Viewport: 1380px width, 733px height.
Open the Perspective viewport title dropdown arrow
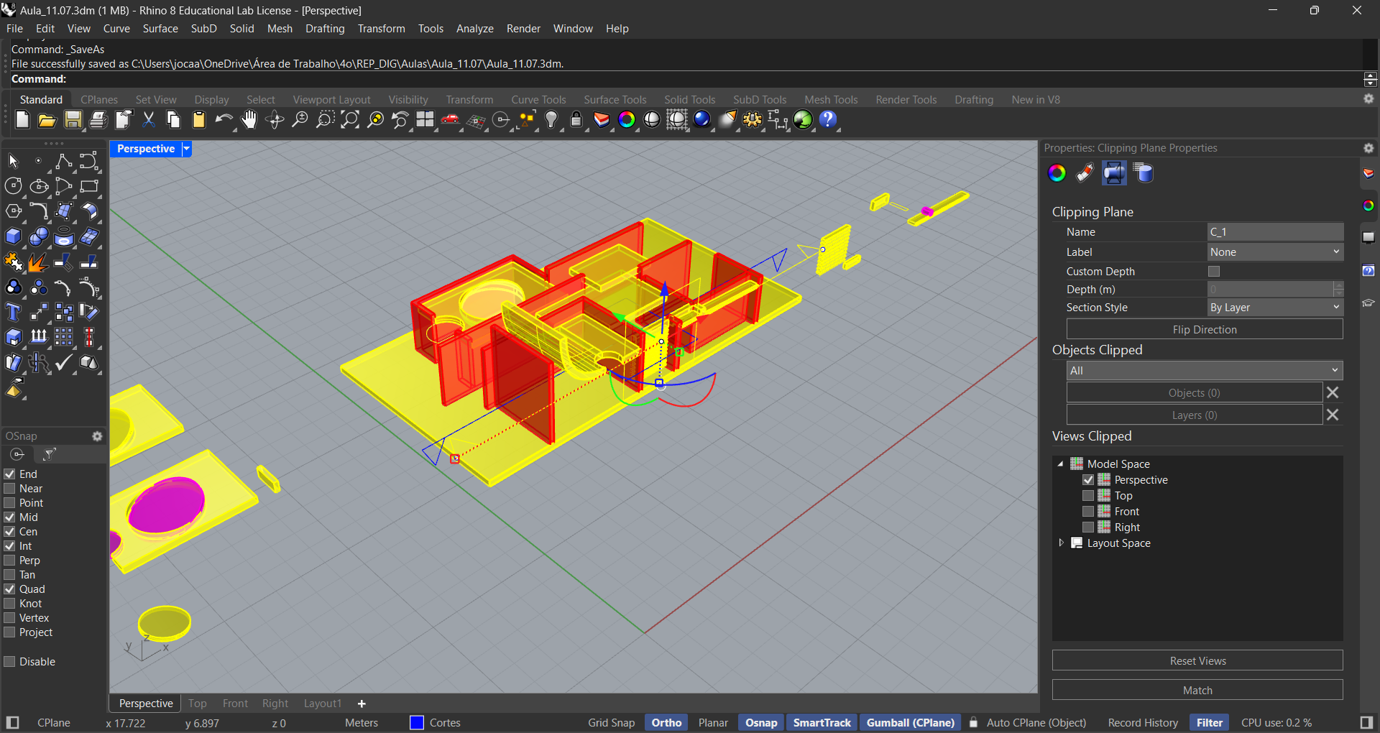pyautogui.click(x=186, y=149)
